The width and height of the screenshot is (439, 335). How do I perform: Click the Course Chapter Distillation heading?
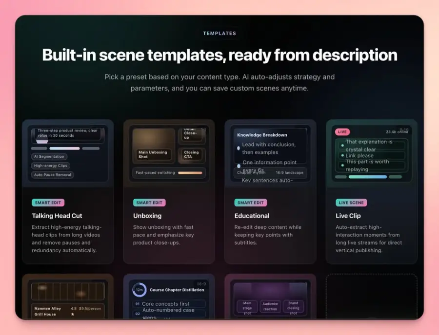pos(177,290)
